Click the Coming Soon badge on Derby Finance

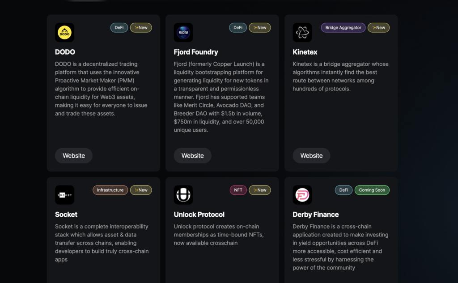pyautogui.click(x=372, y=190)
